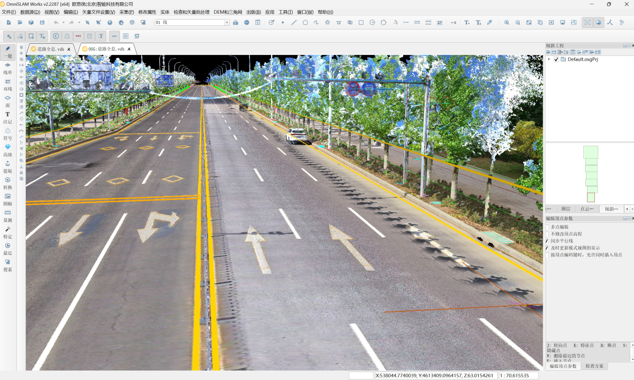Open the DEM和三角网 menu
Screen dimensions: 634x380
click(x=228, y=12)
